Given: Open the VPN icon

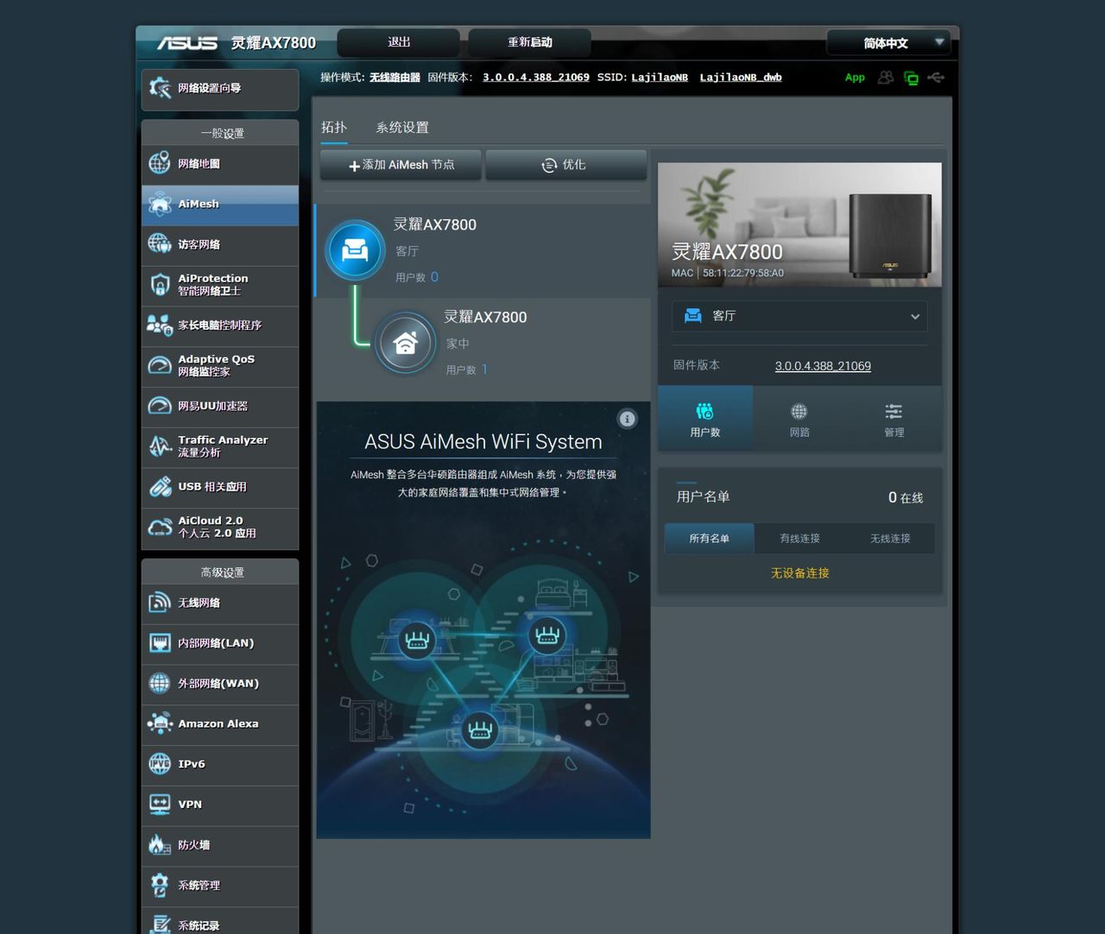Looking at the screenshot, I should [160, 805].
